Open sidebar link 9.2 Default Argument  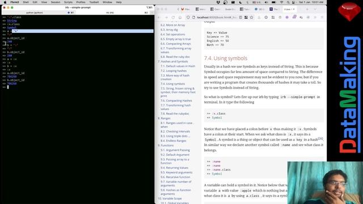pyautogui.click(x=175, y=155)
